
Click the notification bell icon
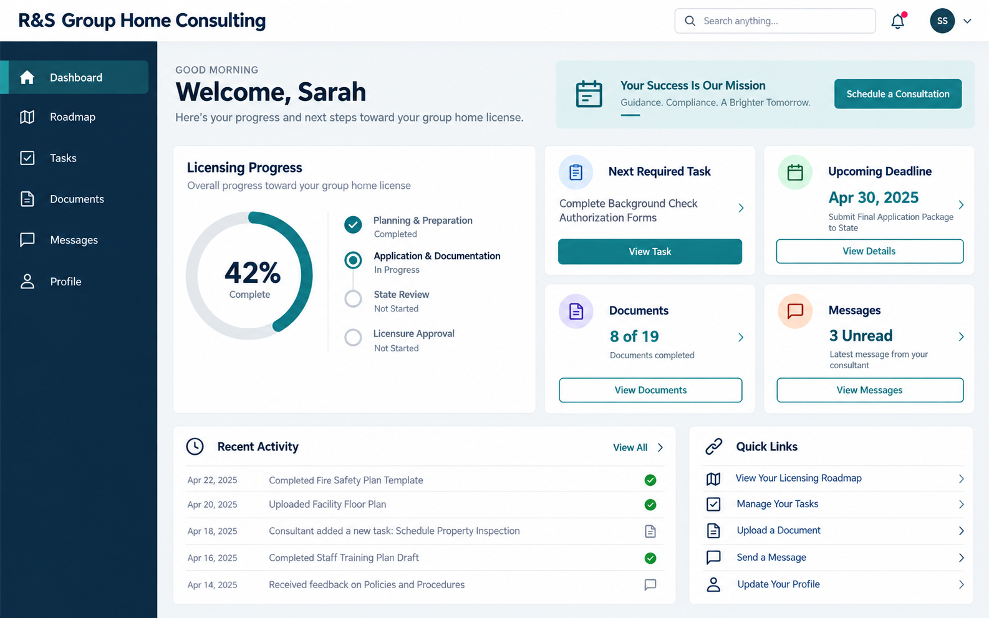tap(897, 21)
